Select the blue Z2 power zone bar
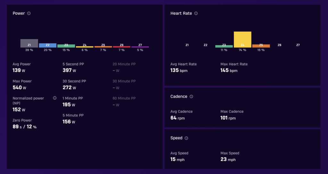This screenshot has height=174, width=328. coord(48,45)
